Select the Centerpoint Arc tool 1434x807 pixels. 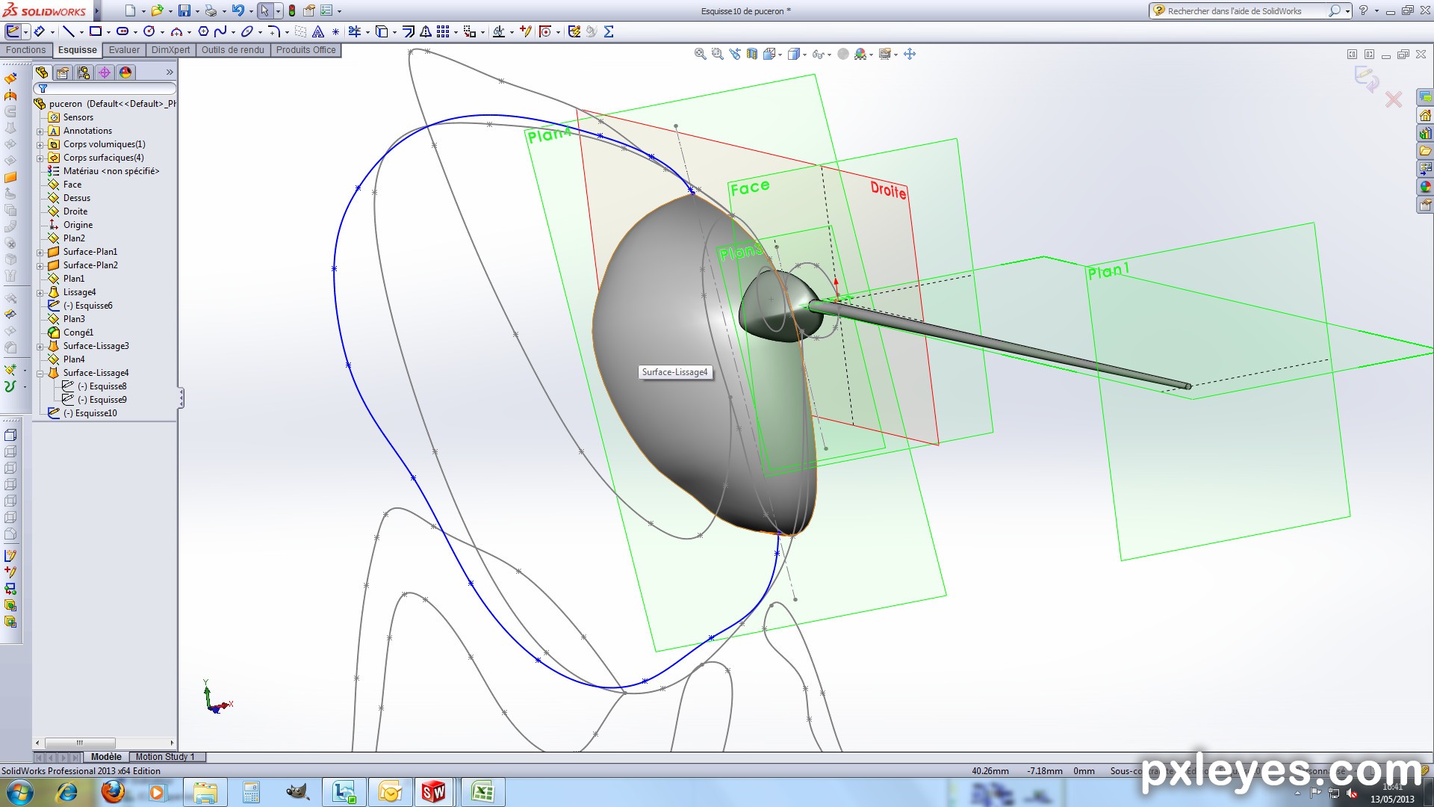point(176,31)
